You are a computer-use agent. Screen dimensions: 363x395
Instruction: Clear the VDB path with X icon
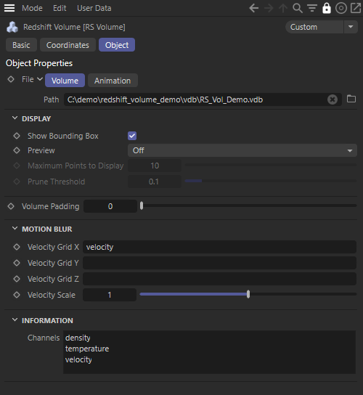(333, 99)
